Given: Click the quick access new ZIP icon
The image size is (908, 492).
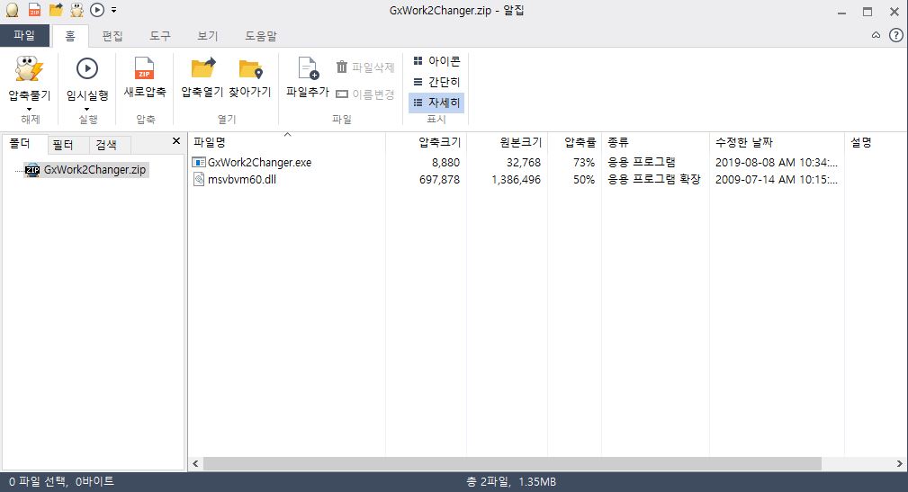Looking at the screenshot, I should (x=34, y=10).
